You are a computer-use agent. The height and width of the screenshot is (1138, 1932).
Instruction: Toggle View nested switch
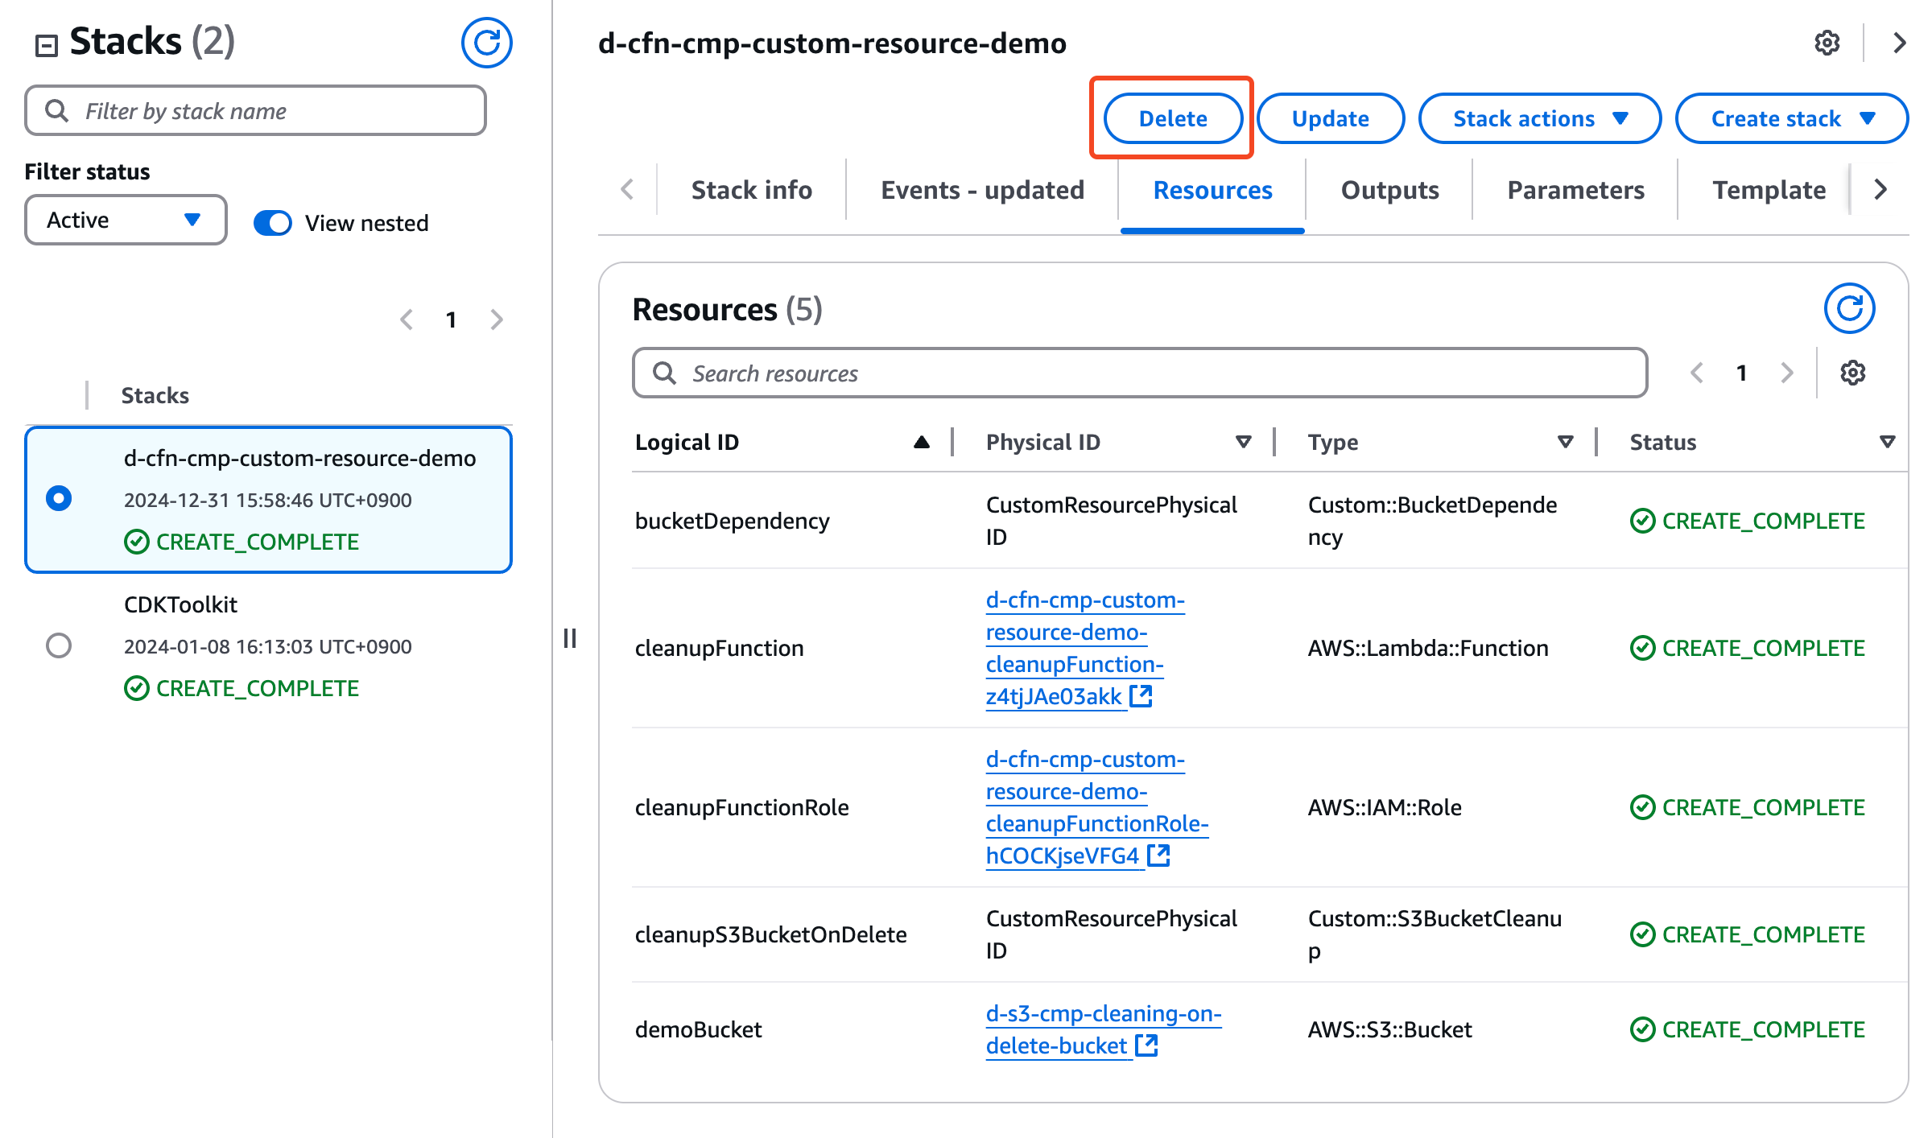coord(273,223)
